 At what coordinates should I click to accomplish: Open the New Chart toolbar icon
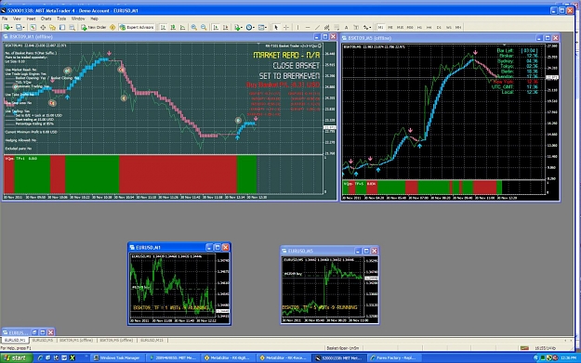(7, 27)
